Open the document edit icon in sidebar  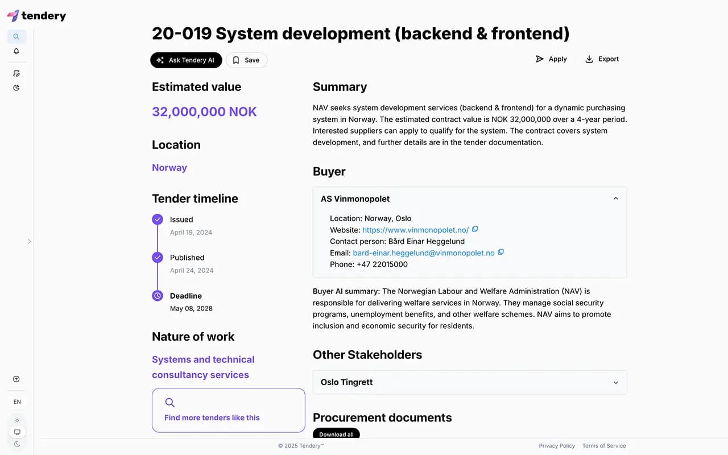pyautogui.click(x=16, y=73)
